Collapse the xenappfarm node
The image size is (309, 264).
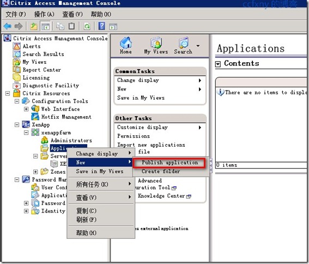point(26,133)
